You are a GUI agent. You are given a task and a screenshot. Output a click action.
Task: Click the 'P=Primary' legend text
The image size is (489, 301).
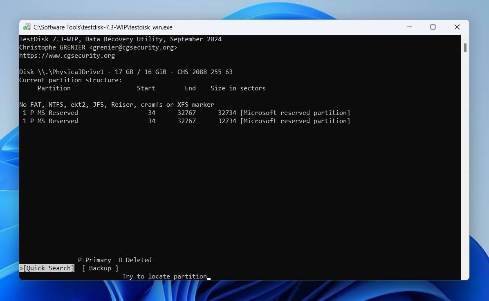click(94, 260)
